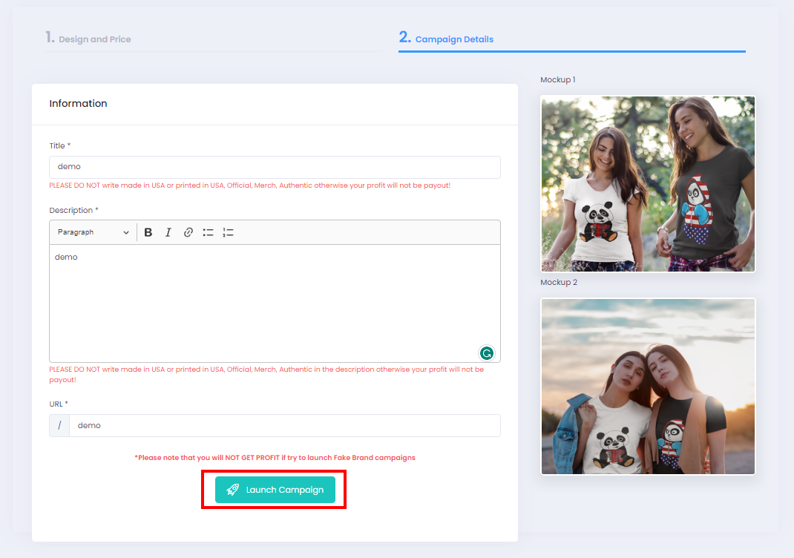Click the red warning below Description editor
The image size is (794, 558).
266,375
